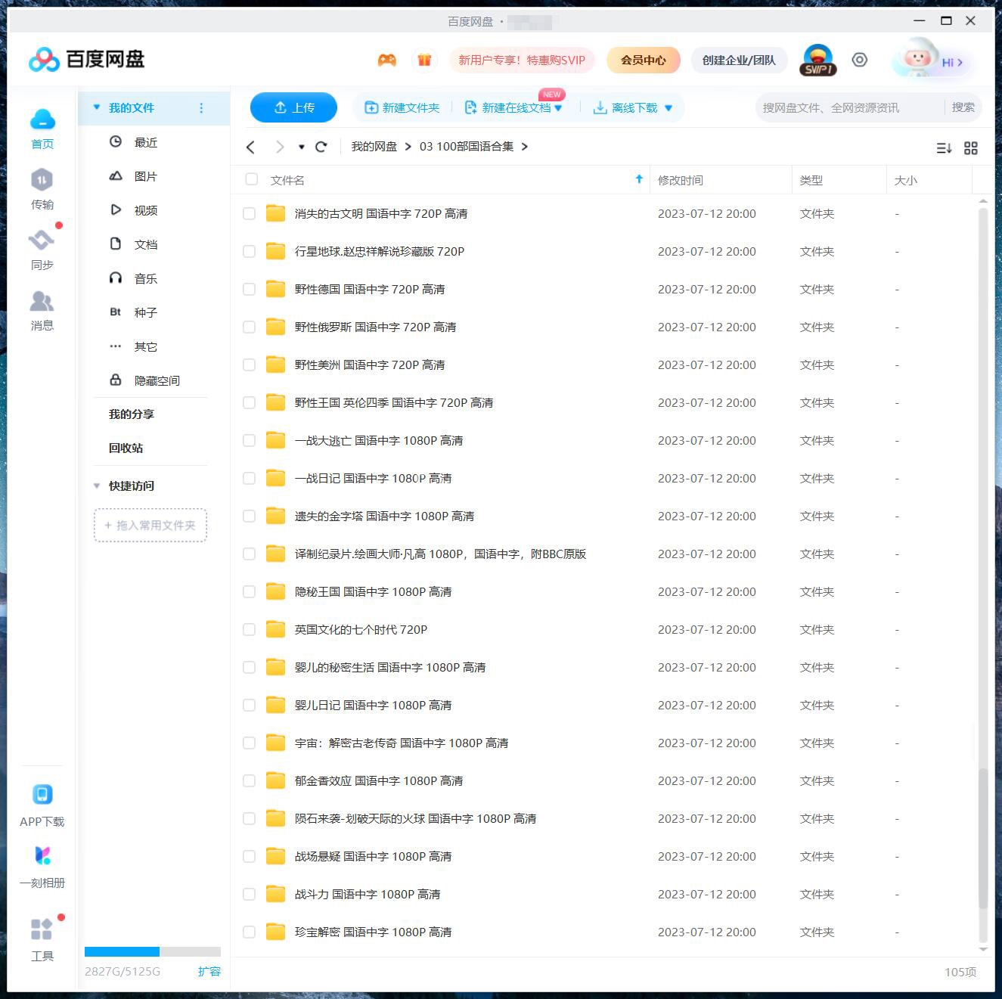The image size is (1002, 999).
Task: Expand the 离线下载 dropdown
Action: pyautogui.click(x=668, y=107)
